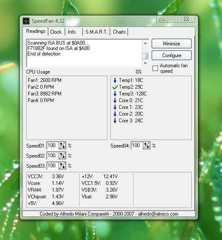The height and width of the screenshot is (240, 222).
Task: Select the 'Fan2: 0 RPM' reading
Action: point(41,87)
